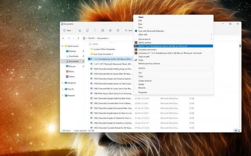Screen dimensions: 251x156
Task: Open the Sort dropdown in the toolbar
Action: pos(129,31)
